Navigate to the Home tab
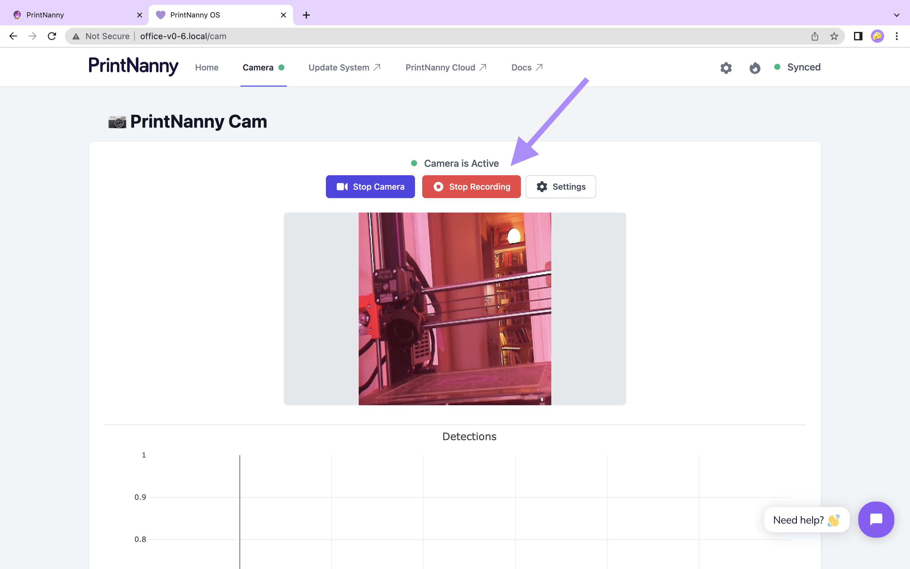910x569 pixels. click(x=206, y=67)
